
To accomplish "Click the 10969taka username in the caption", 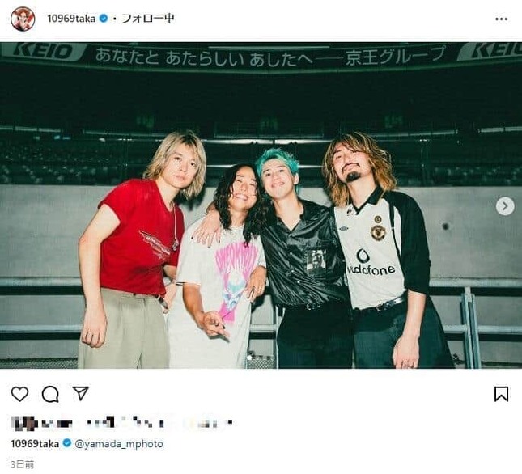I will [x=35, y=444].
